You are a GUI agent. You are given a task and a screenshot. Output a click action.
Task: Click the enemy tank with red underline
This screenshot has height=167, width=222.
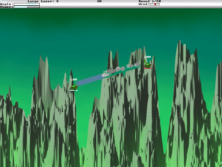coord(148,65)
